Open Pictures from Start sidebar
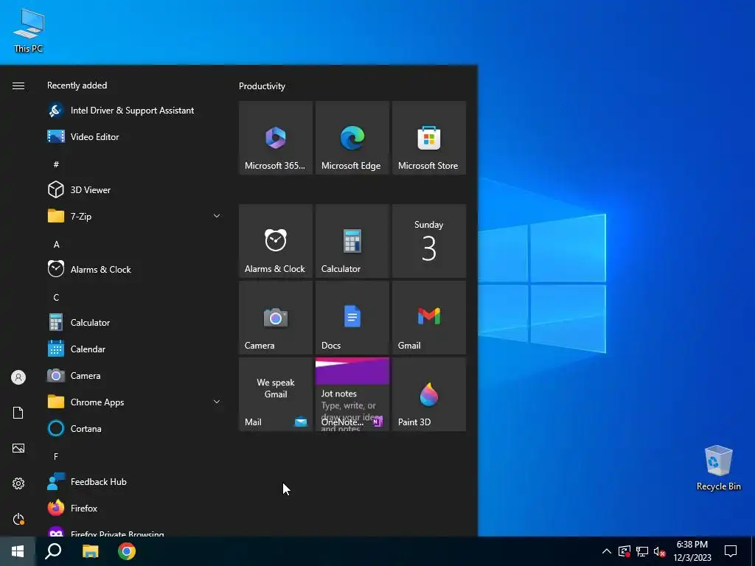The image size is (755, 566). 18,448
